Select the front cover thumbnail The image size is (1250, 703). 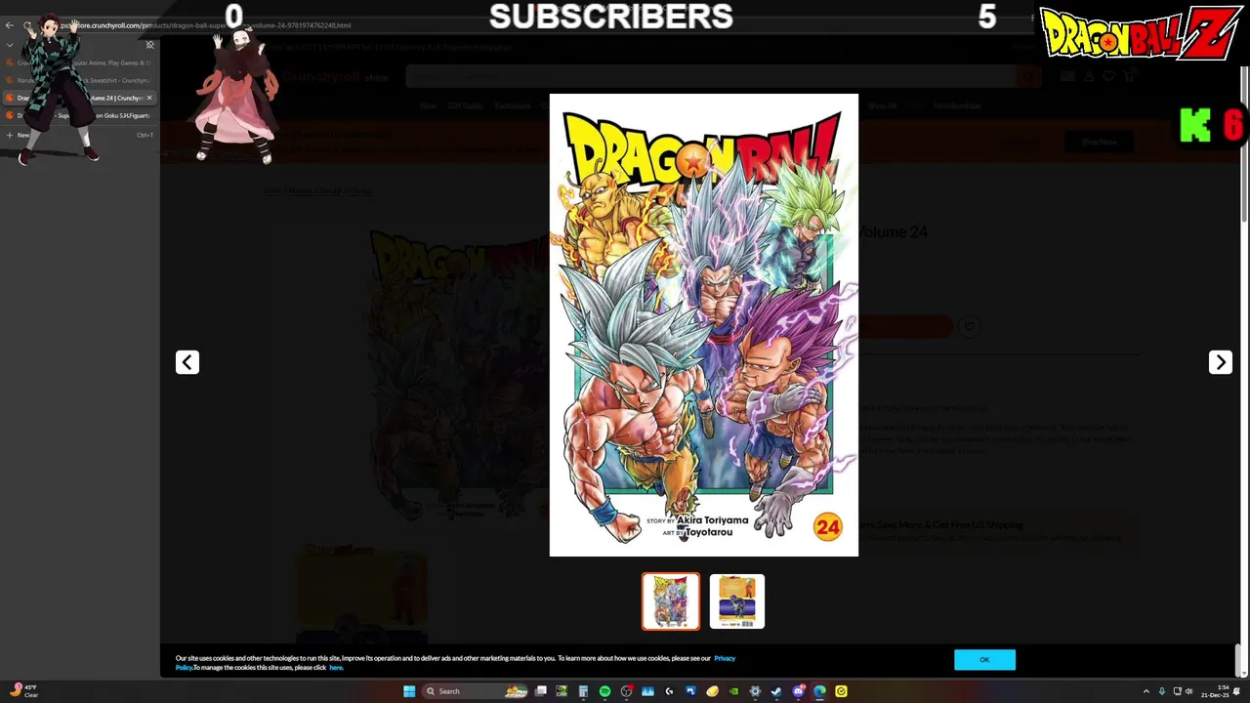pyautogui.click(x=670, y=601)
